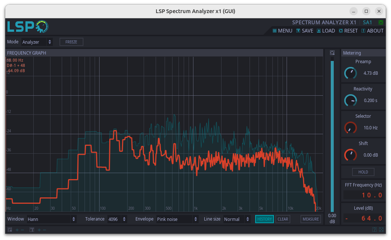Click the Selector value 10.0 Hz
Image resolution: width=391 pixels, height=240 pixels.
370,128
